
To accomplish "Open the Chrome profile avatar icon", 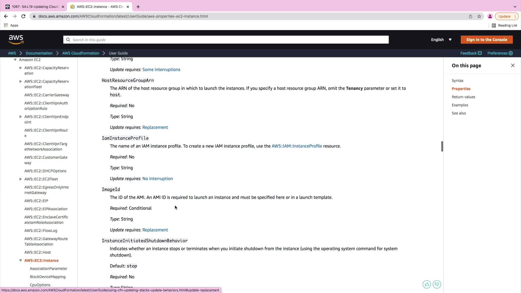I will pyautogui.click(x=490, y=16).
